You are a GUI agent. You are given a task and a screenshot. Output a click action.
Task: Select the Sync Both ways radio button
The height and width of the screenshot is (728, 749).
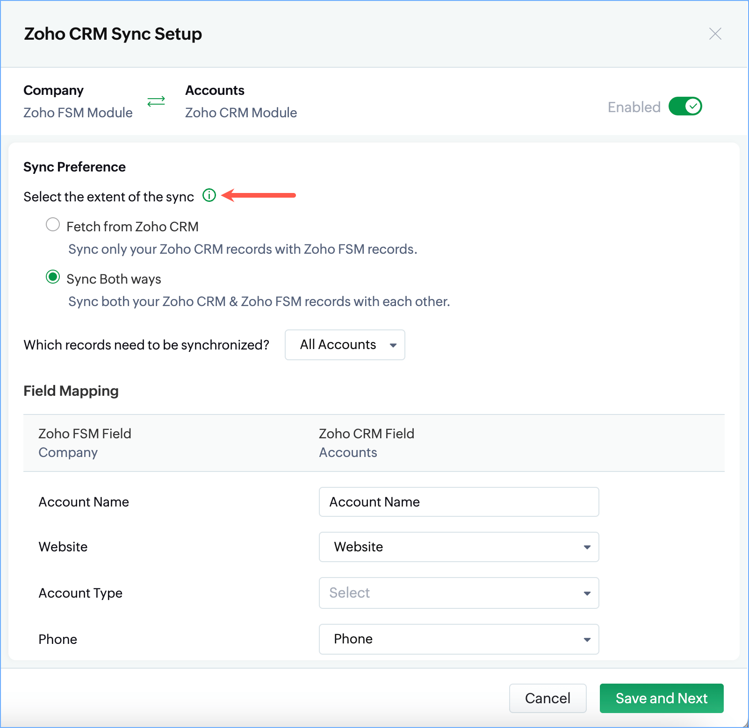tap(53, 277)
